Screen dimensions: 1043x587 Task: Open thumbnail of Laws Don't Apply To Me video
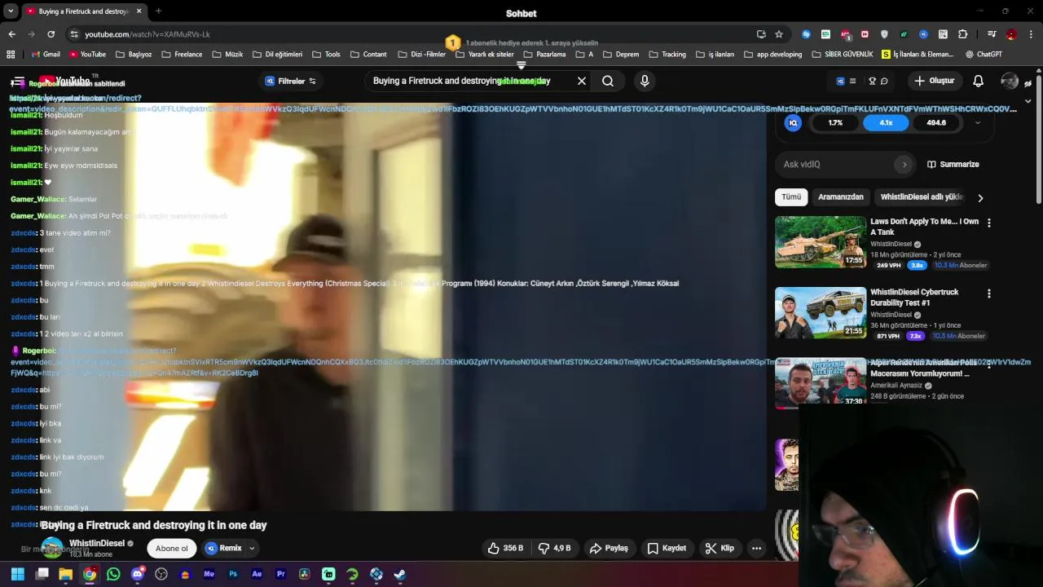[x=821, y=241]
